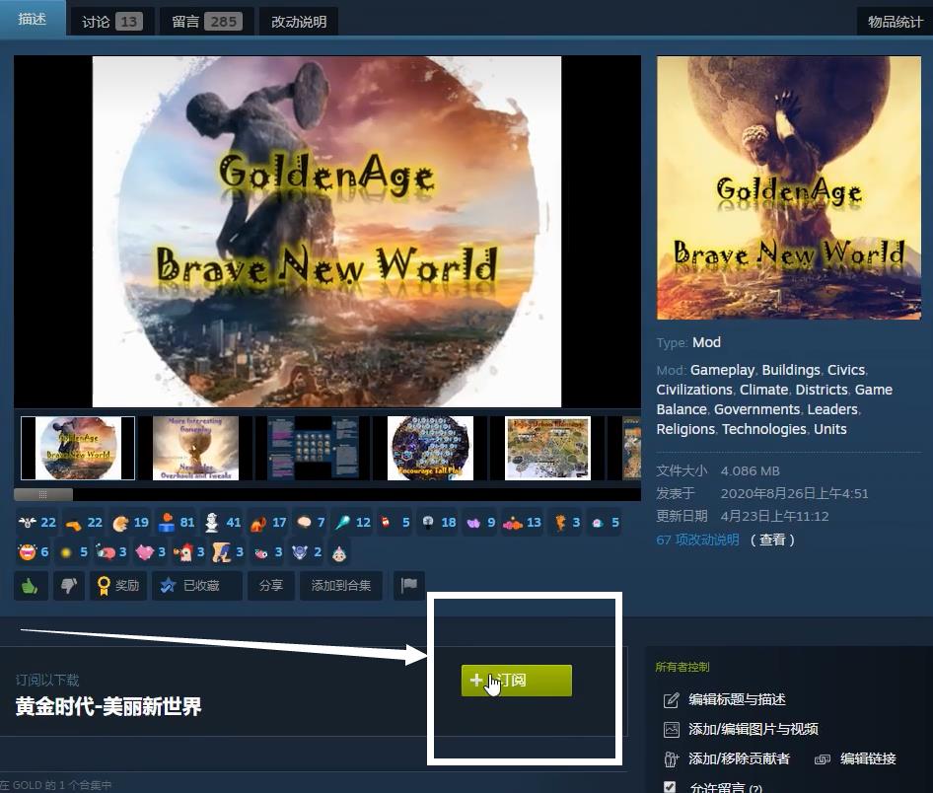Open the 讨论 tab

coord(111,22)
